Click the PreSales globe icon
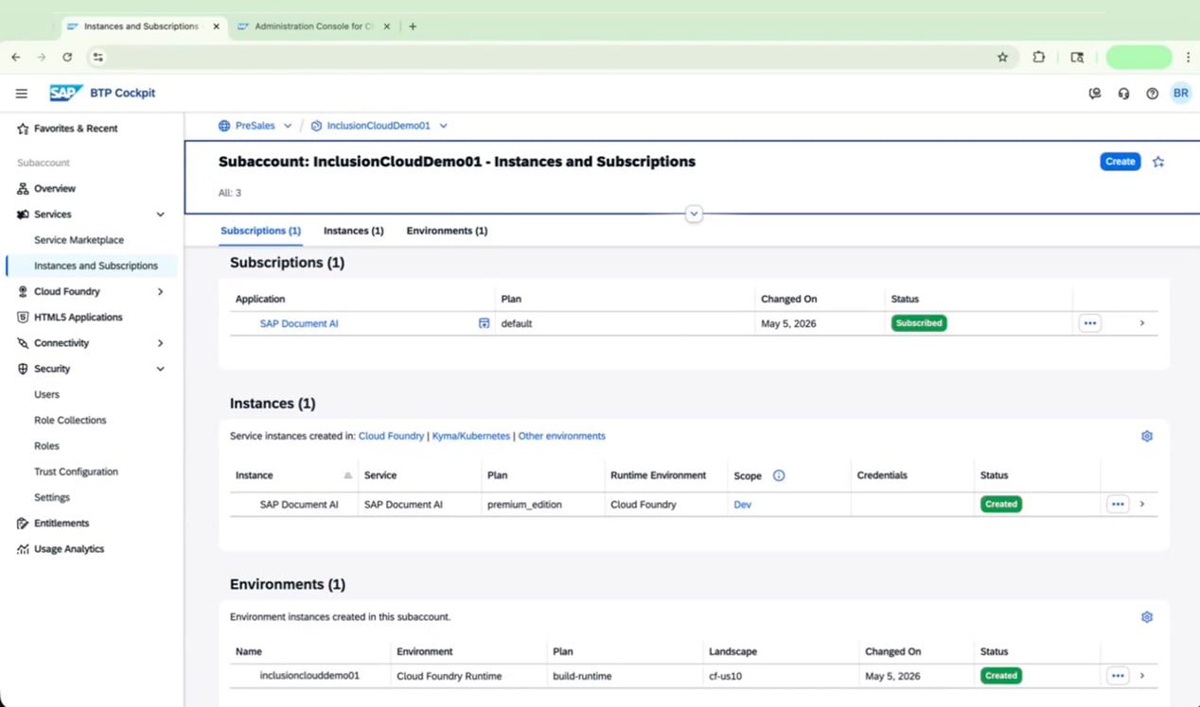This screenshot has height=707, width=1200. (x=224, y=126)
